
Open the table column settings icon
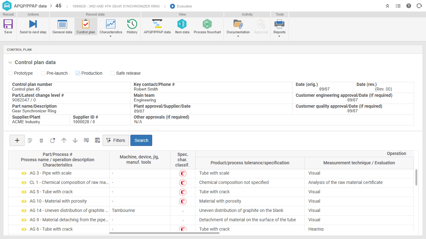pos(97,140)
